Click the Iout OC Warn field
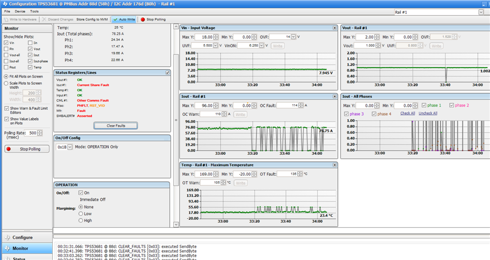 point(211,114)
